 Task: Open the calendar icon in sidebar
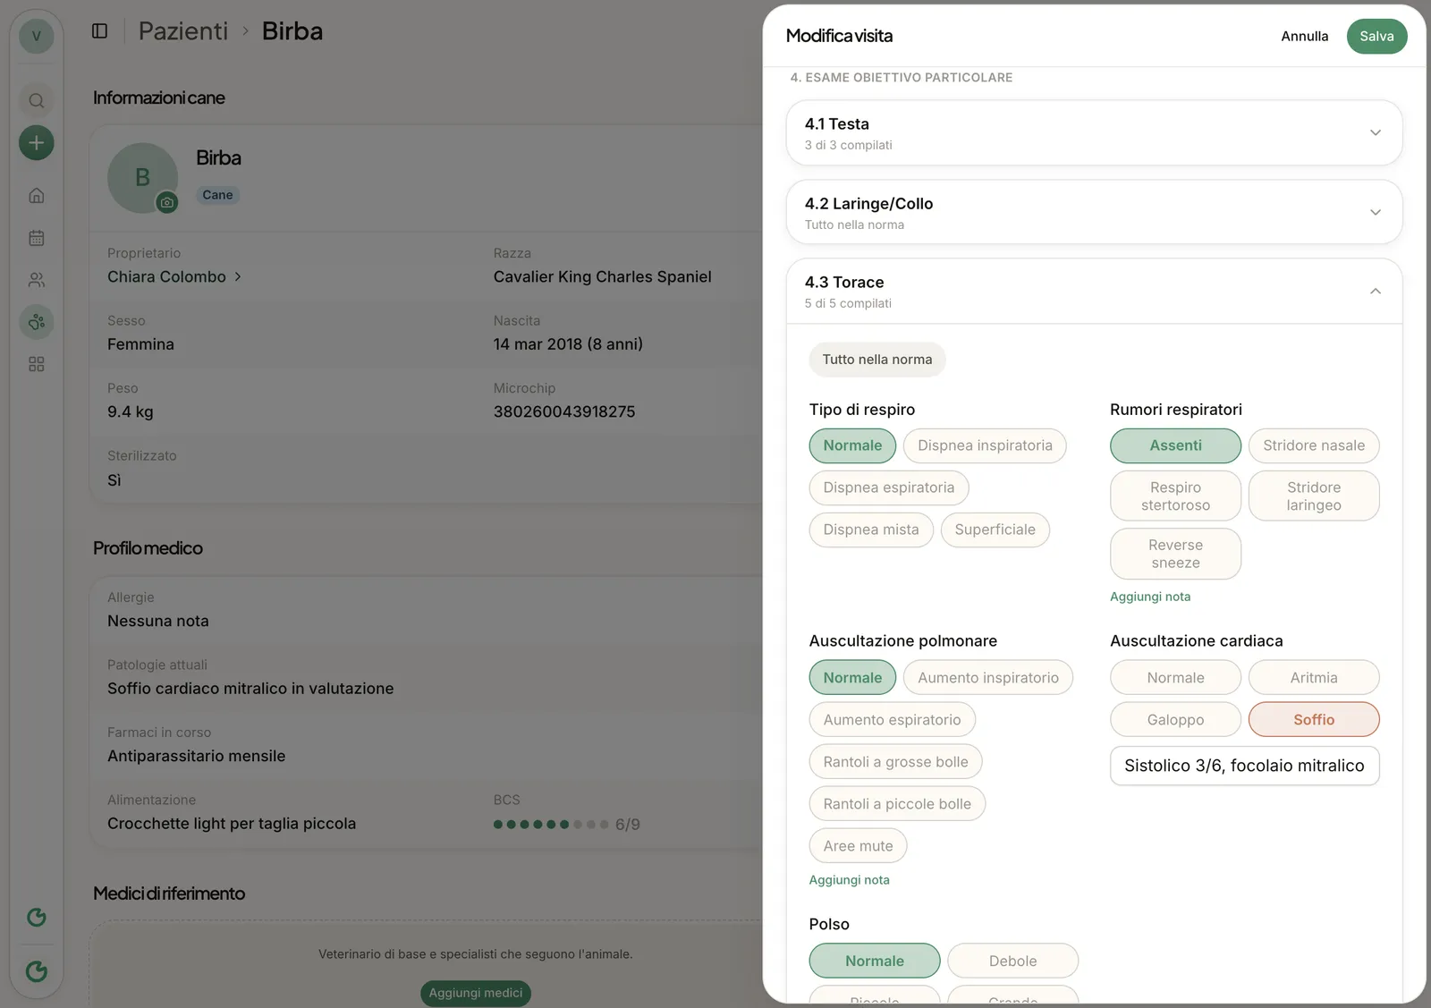click(x=36, y=238)
